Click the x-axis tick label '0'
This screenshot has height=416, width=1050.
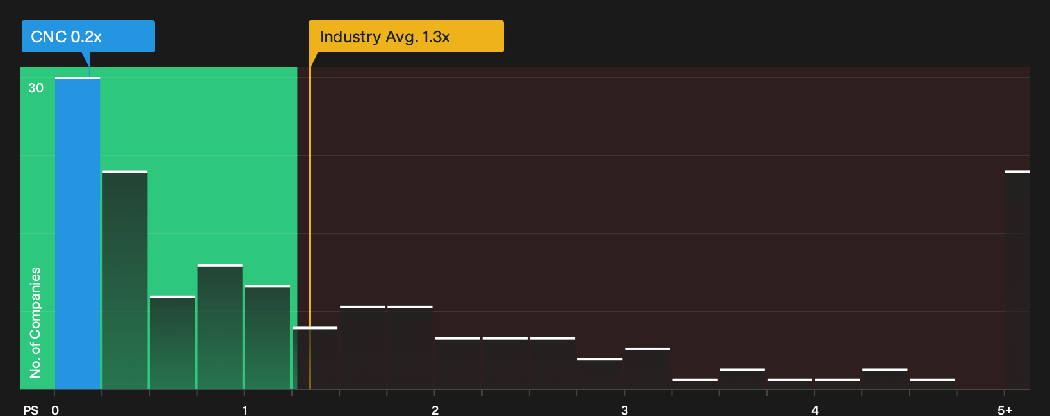tap(55, 410)
